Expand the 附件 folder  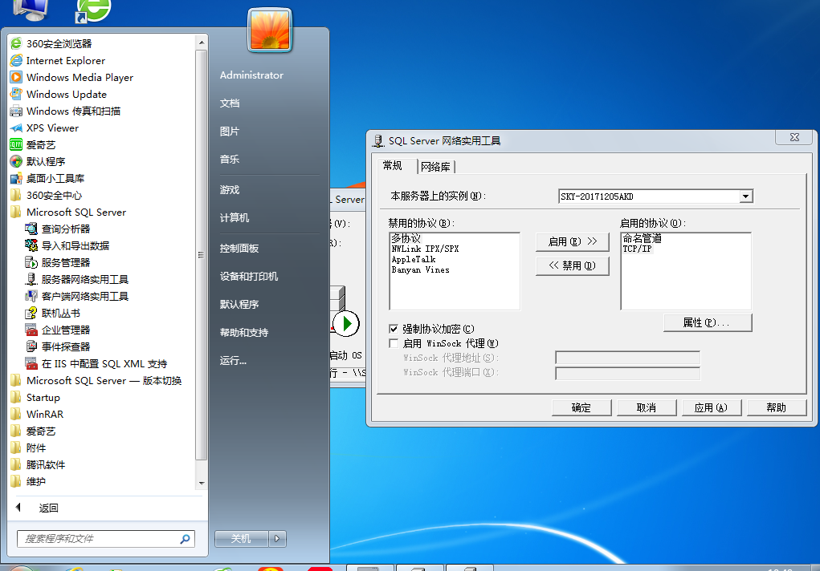[x=28, y=447]
